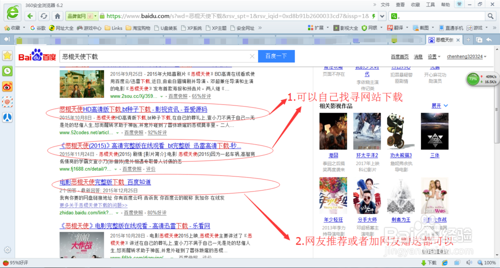This screenshot has width=500, height=268.
Task: Click the 360 browser logo
Action: coord(12,13)
